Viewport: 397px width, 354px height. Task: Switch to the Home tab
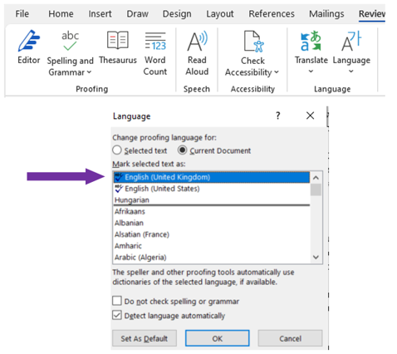tap(61, 13)
